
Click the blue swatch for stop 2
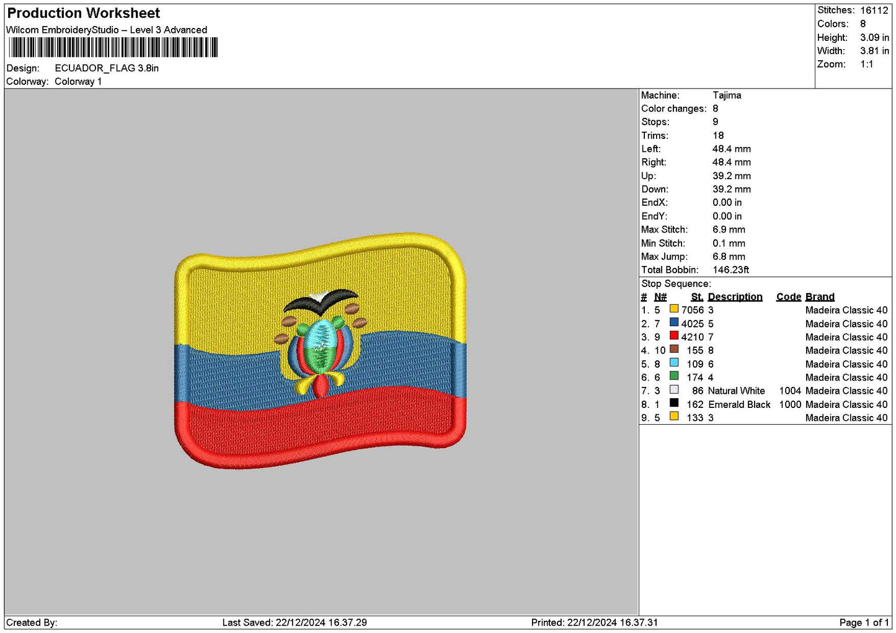click(x=674, y=322)
